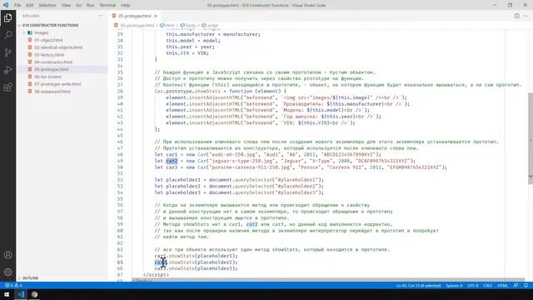533x300 pixels.
Task: Open errors and warnings in status bar
Action: tap(13, 285)
